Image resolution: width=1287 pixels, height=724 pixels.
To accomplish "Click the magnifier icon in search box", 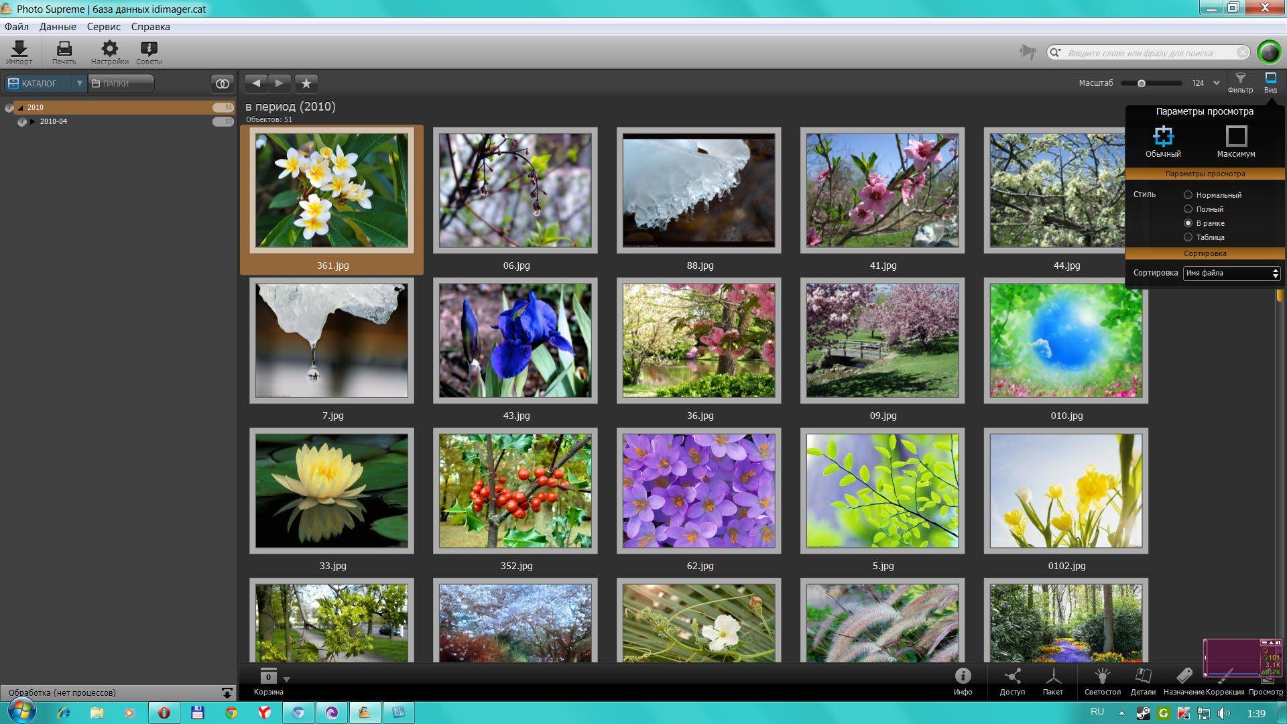I will click(x=1055, y=52).
